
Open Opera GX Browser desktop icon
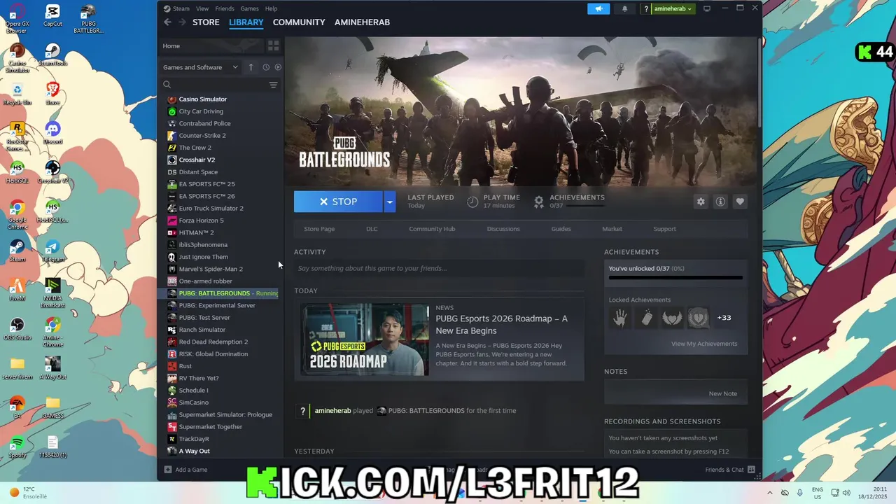point(17,18)
